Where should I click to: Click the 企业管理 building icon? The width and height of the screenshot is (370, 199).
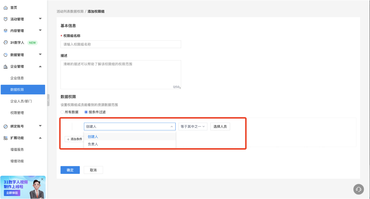pyautogui.click(x=5, y=67)
